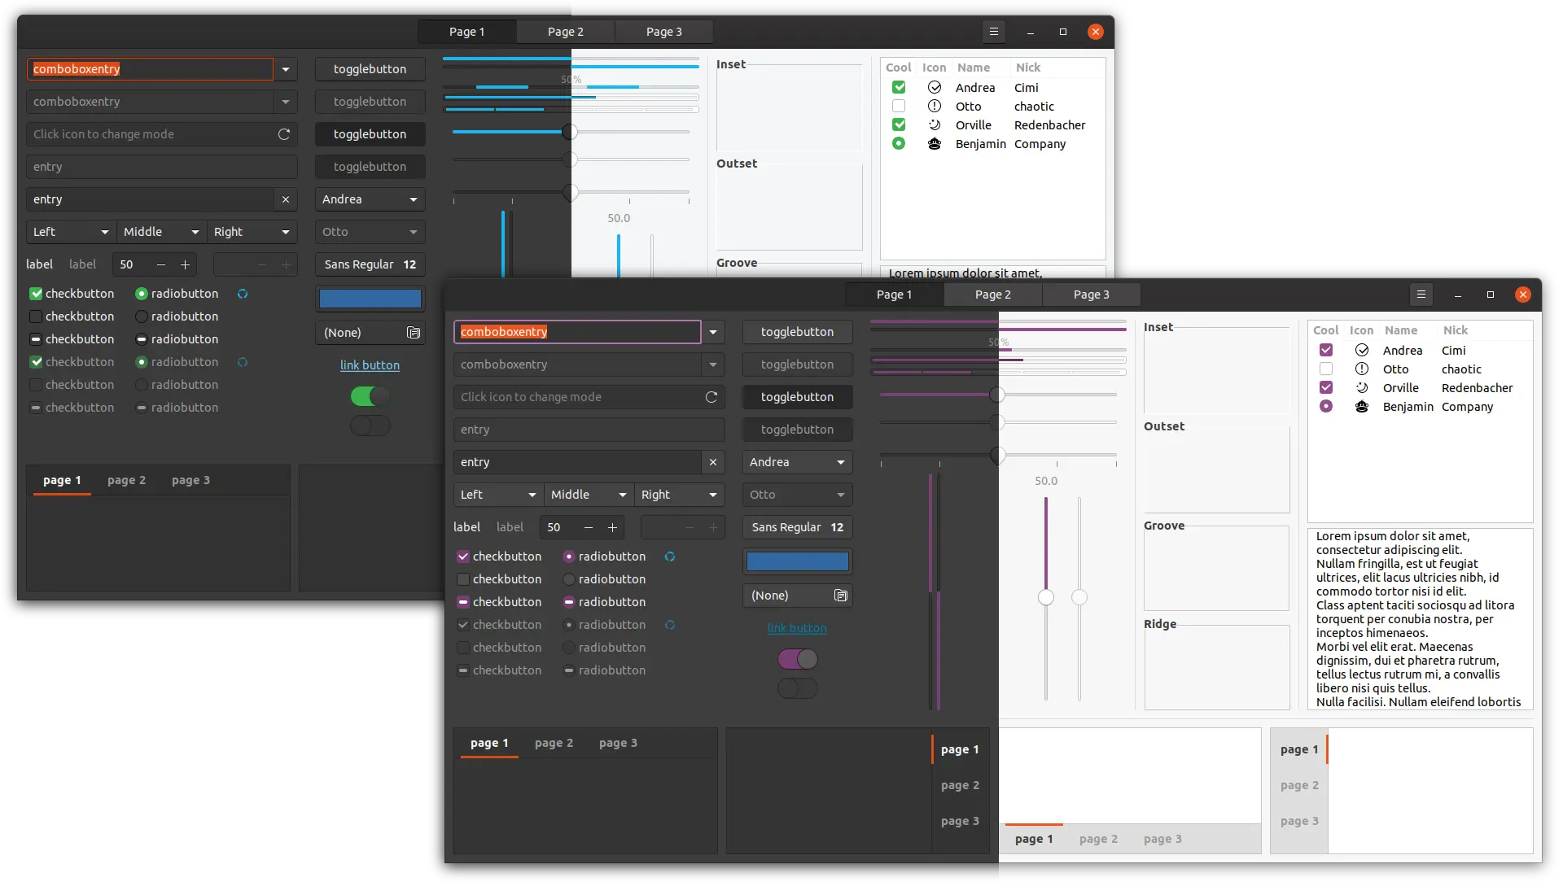Image resolution: width=1563 pixels, height=886 pixels.
Task: Click minus icon beside 50 in back window
Action: coord(161,264)
